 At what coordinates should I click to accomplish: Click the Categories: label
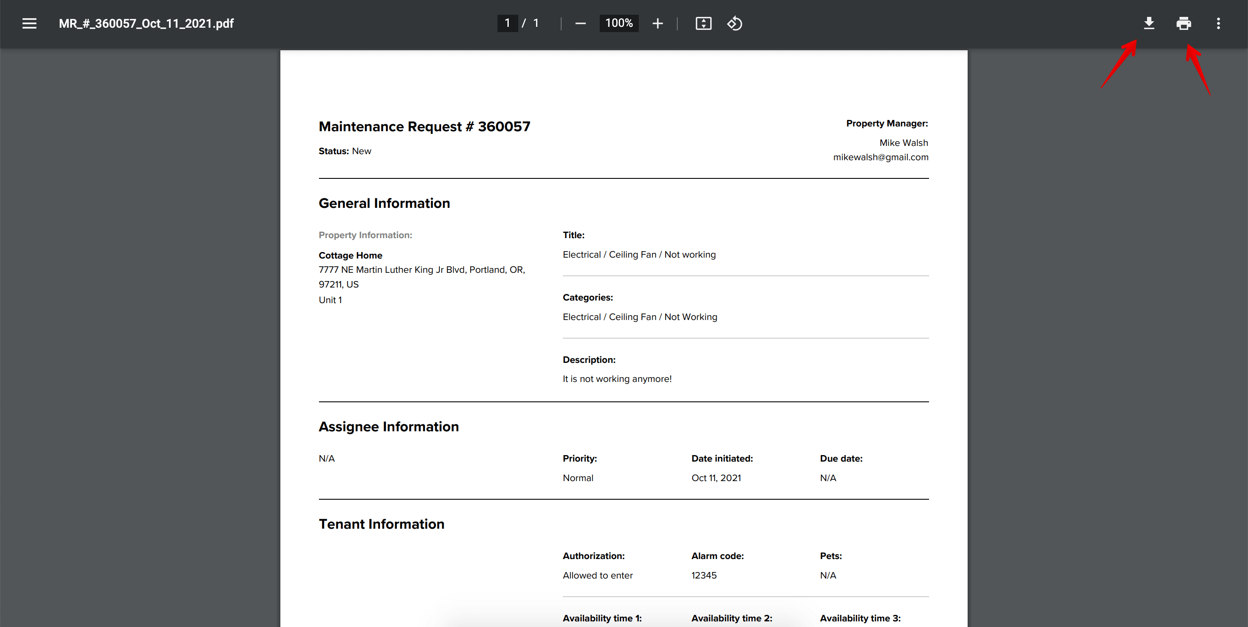587,298
